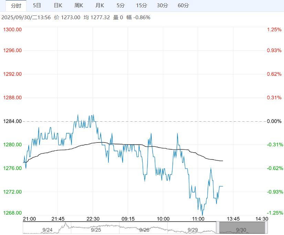Jump to 9/24 in the navigator strip
The height and width of the screenshot is (235, 284).
click(48, 230)
